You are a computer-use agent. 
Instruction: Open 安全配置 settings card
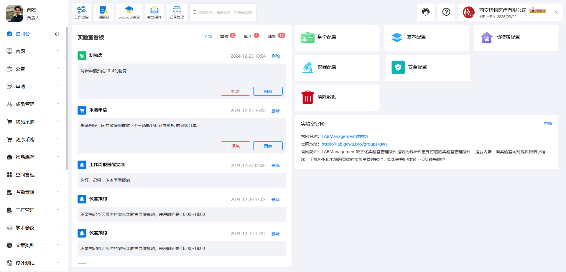pyautogui.click(x=427, y=68)
